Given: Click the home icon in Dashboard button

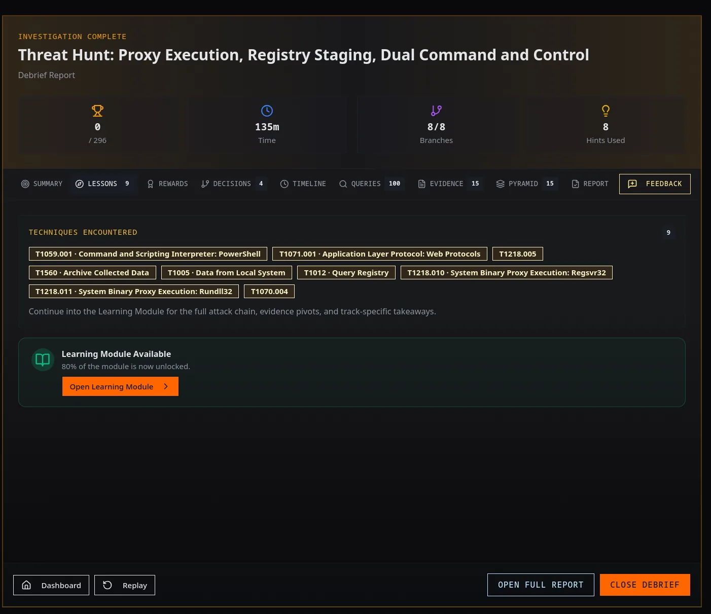Looking at the screenshot, I should [x=27, y=585].
